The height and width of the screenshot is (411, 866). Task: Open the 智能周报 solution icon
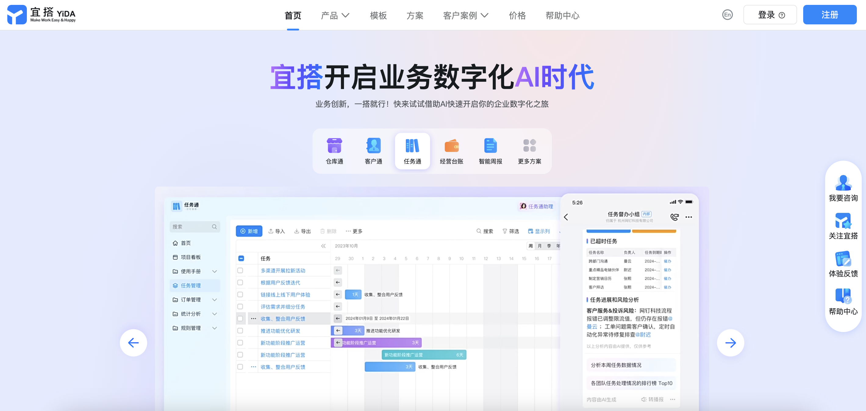pos(490,146)
